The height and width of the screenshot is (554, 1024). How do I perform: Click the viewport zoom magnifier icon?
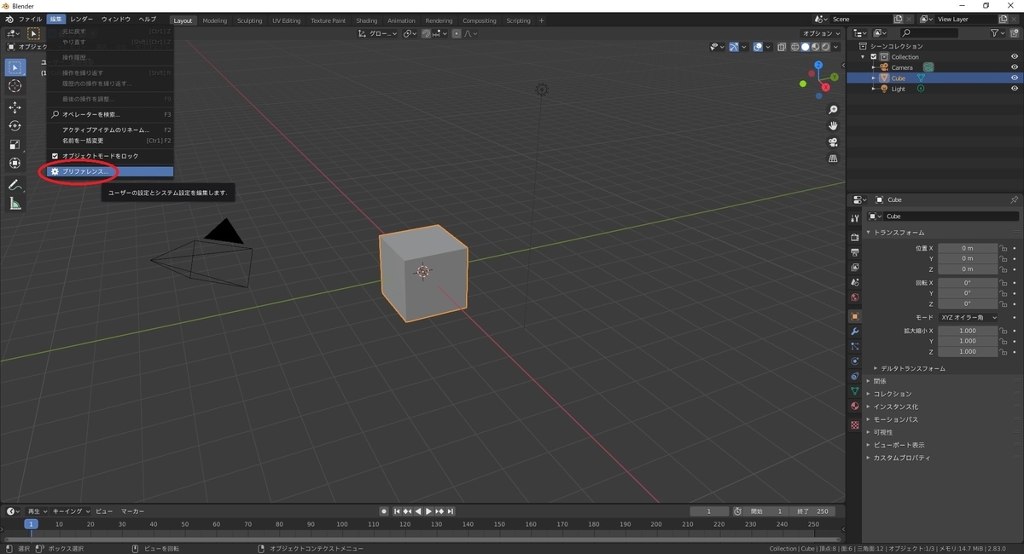[834, 110]
